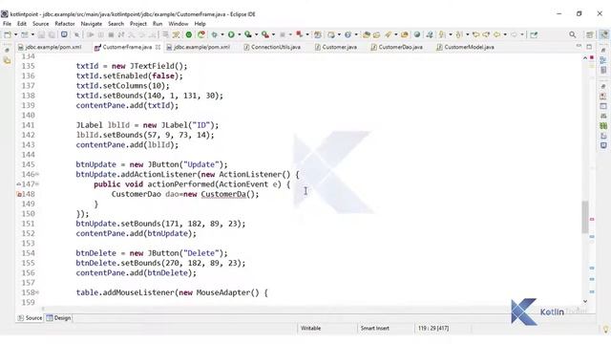Click the vertical scrollbar thumb
Viewport: 611px width, 344px height.
coord(585,217)
